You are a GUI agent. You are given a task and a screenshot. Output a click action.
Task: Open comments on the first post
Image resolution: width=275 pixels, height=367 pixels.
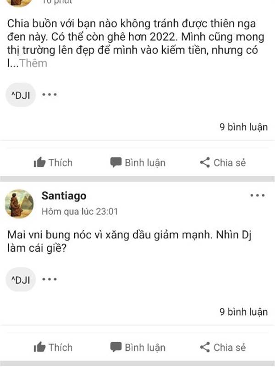point(138,162)
